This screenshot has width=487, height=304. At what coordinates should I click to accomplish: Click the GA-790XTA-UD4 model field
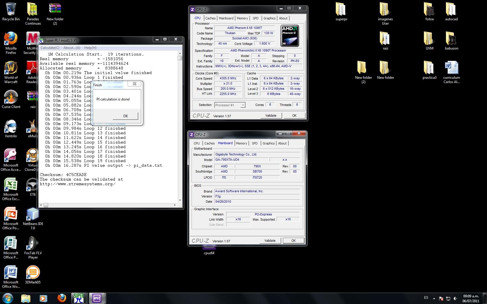(x=241, y=160)
